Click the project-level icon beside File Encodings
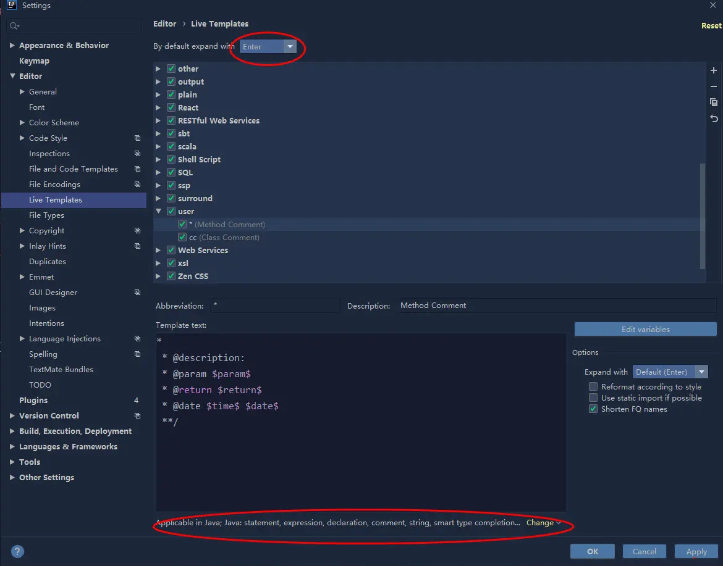723x566 pixels. point(137,184)
